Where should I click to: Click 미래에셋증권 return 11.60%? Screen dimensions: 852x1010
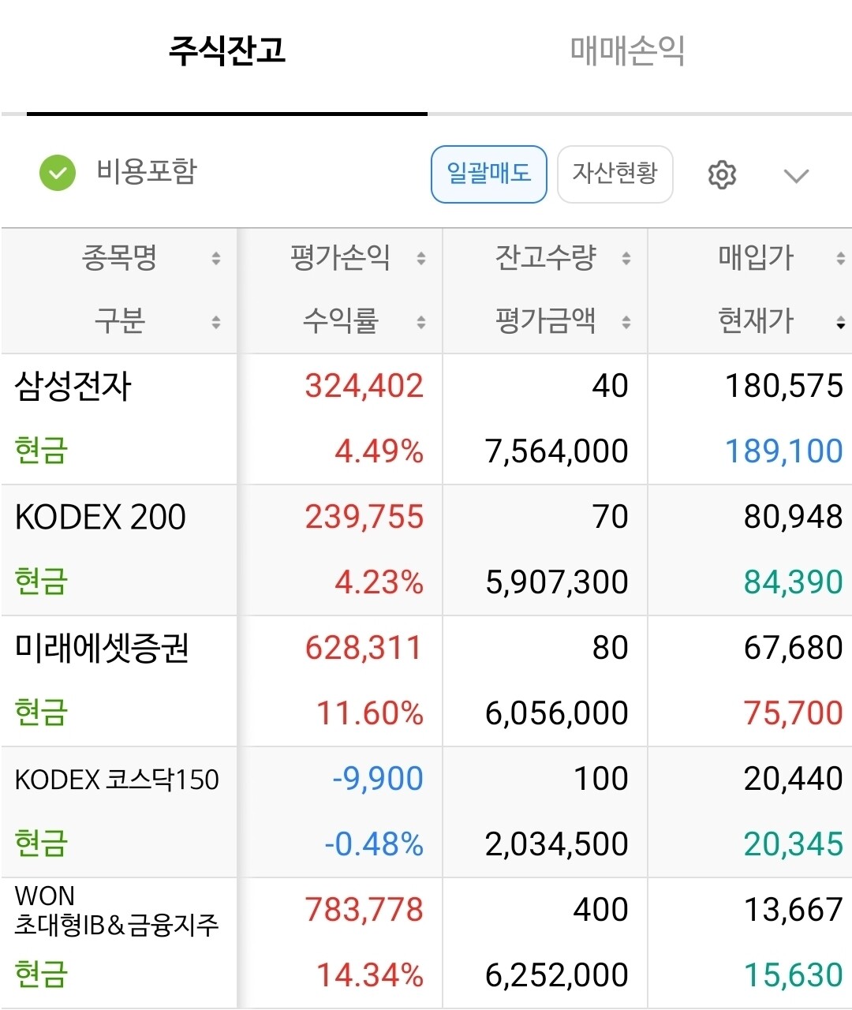pos(370,713)
